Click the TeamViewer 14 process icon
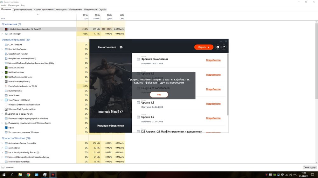The height and width of the screenshot is (178, 318). [x=6, y=100]
